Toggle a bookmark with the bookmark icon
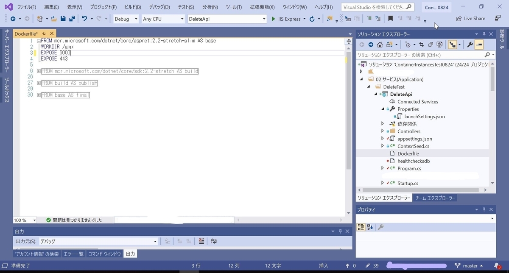This screenshot has height=273, width=509. [x=391, y=19]
